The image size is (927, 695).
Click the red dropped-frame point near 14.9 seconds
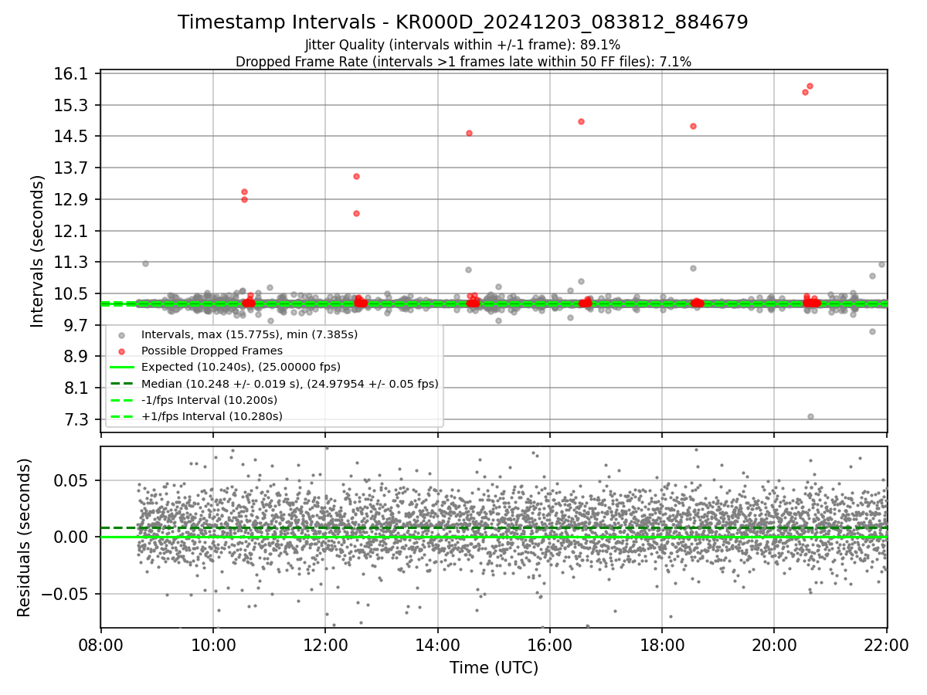(581, 121)
